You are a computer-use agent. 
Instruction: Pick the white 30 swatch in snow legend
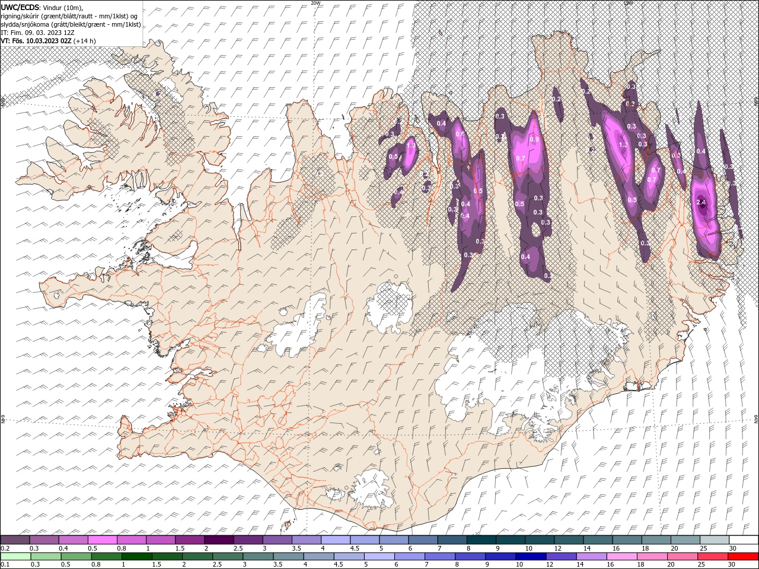click(x=744, y=540)
